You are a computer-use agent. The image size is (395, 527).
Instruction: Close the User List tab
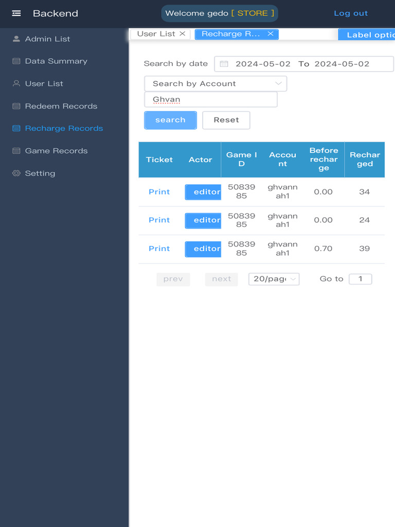183,33
